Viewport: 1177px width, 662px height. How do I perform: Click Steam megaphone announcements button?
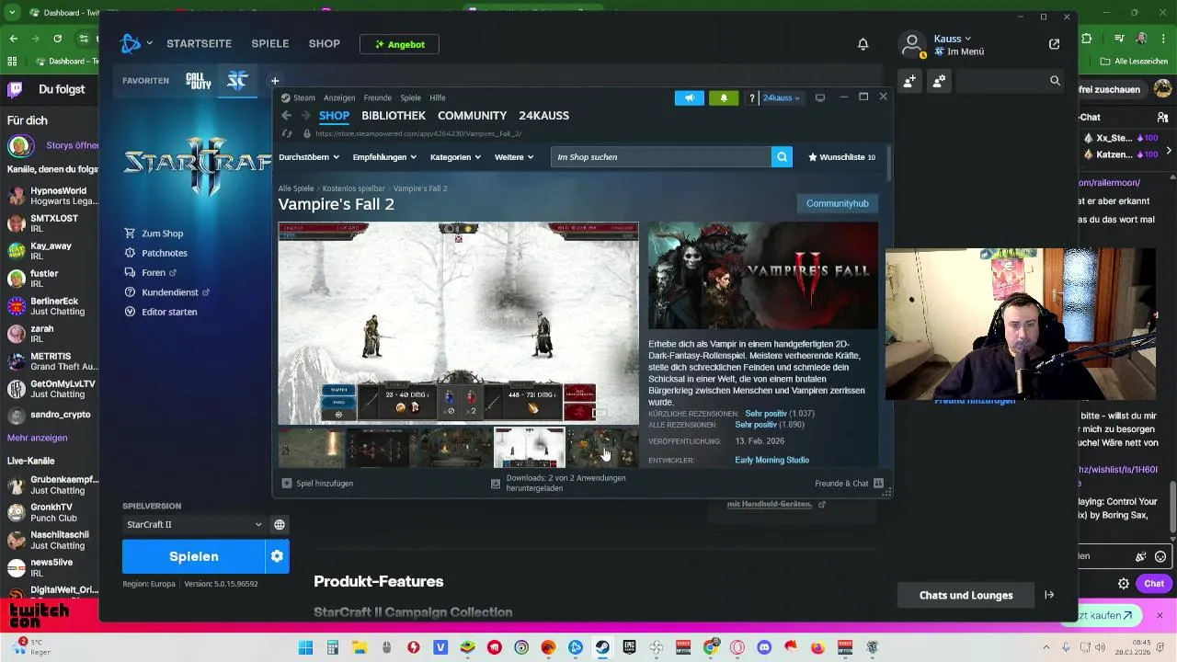point(689,97)
